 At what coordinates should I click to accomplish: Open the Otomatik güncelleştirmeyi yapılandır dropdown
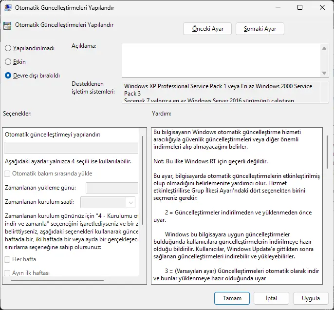point(72,148)
